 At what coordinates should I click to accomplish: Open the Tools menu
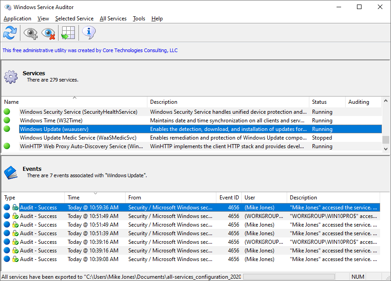[x=139, y=19]
